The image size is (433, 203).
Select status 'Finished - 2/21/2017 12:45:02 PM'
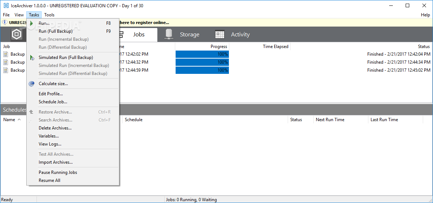point(399,70)
